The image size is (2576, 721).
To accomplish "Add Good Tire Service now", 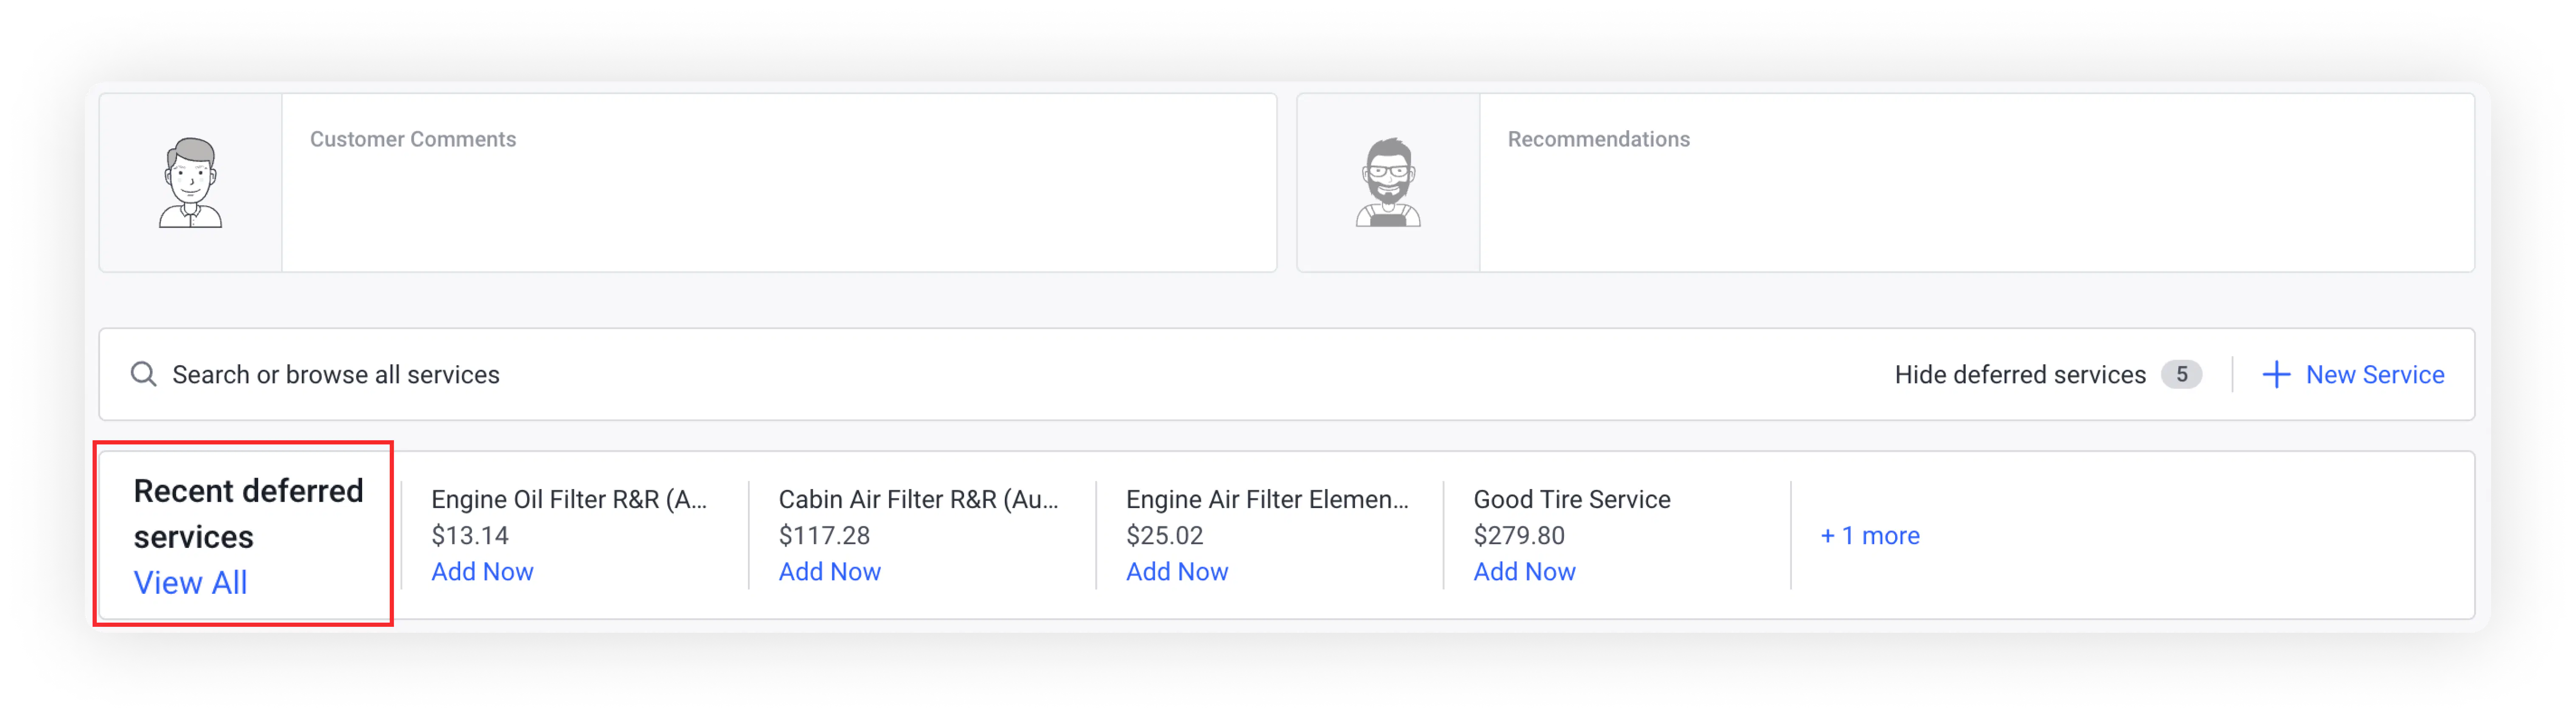I will pyautogui.click(x=1524, y=571).
